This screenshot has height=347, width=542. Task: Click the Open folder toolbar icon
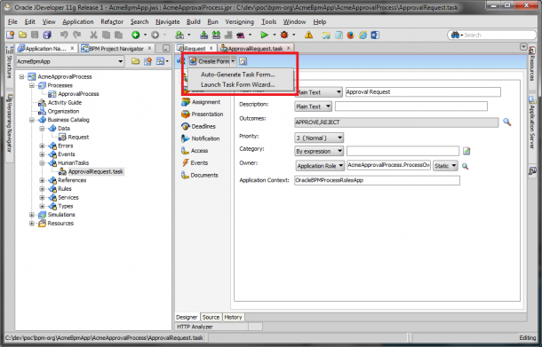click(x=22, y=35)
